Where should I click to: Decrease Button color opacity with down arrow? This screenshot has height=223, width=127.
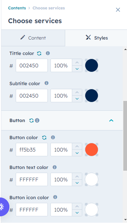click(x=77, y=153)
